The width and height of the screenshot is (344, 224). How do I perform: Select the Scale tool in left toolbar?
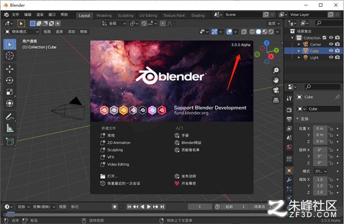click(9, 92)
